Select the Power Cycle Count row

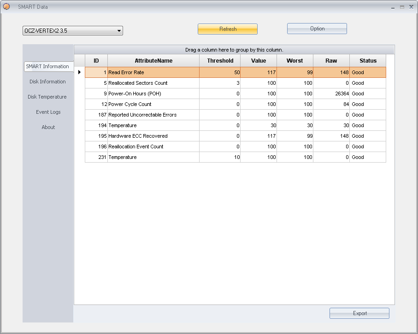235,104
